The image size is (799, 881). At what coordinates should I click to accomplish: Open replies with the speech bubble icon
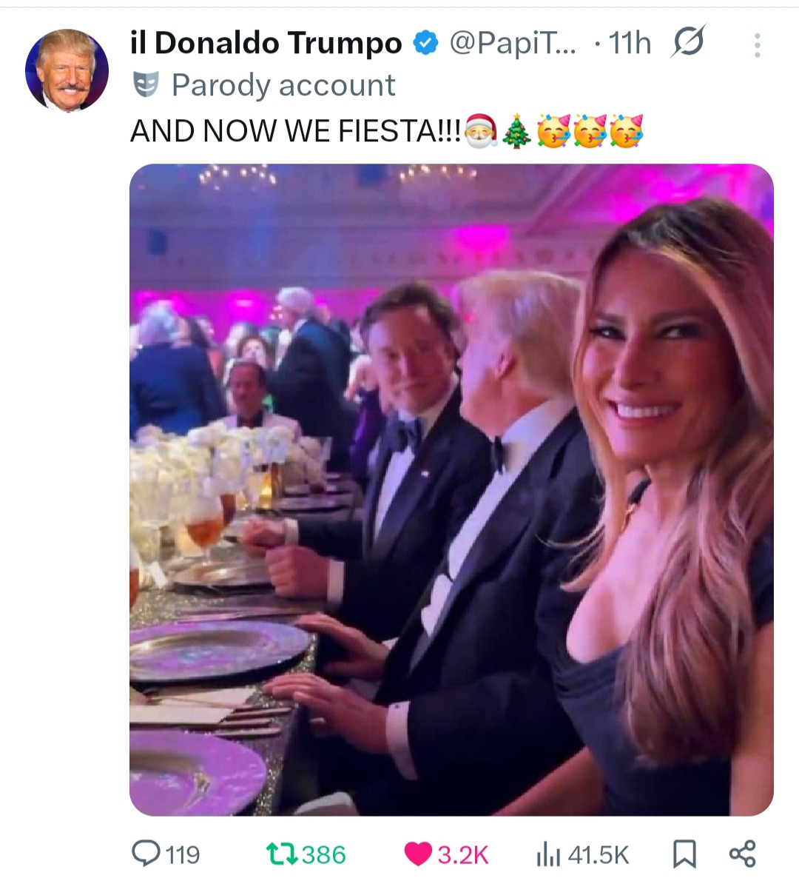(146, 854)
